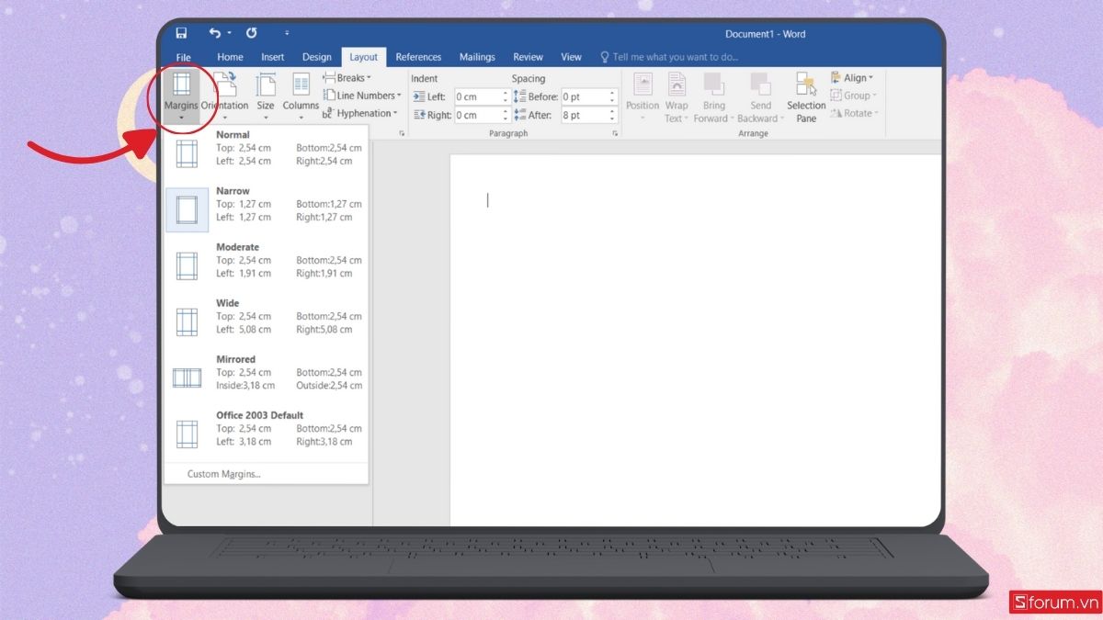The width and height of the screenshot is (1103, 620).
Task: Undo the last action
Action: click(x=214, y=33)
